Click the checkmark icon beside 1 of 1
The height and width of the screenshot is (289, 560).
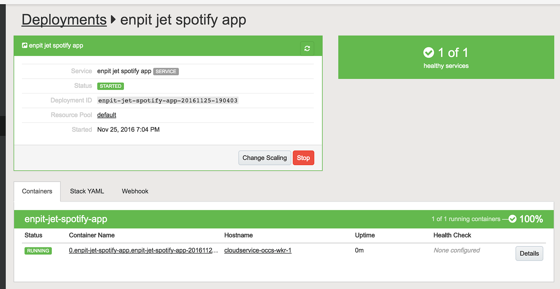[428, 52]
